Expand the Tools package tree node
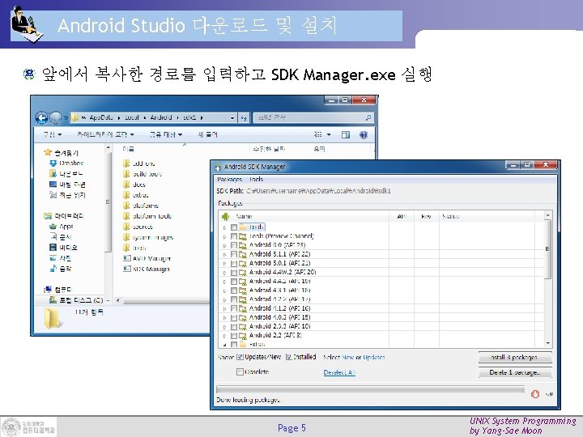Screen dimensions: 583x437 tap(224, 227)
